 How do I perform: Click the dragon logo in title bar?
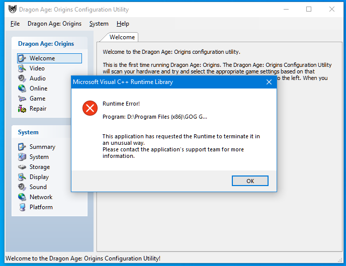pyautogui.click(x=13, y=9)
